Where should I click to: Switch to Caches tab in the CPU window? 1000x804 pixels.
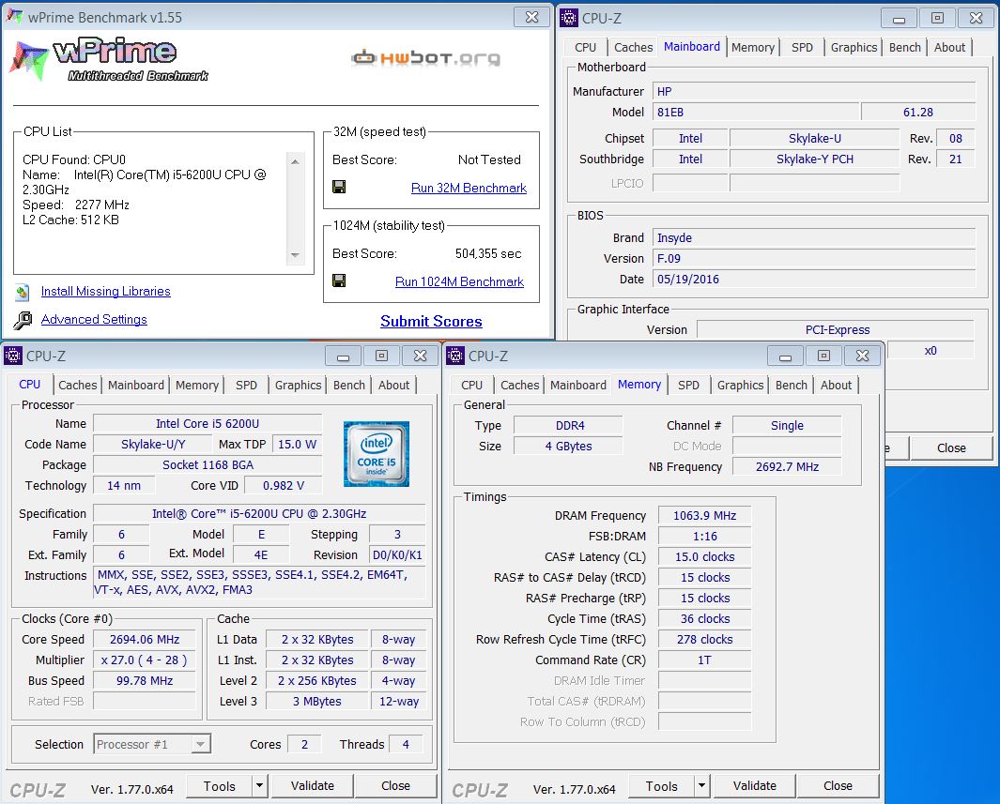pos(77,385)
